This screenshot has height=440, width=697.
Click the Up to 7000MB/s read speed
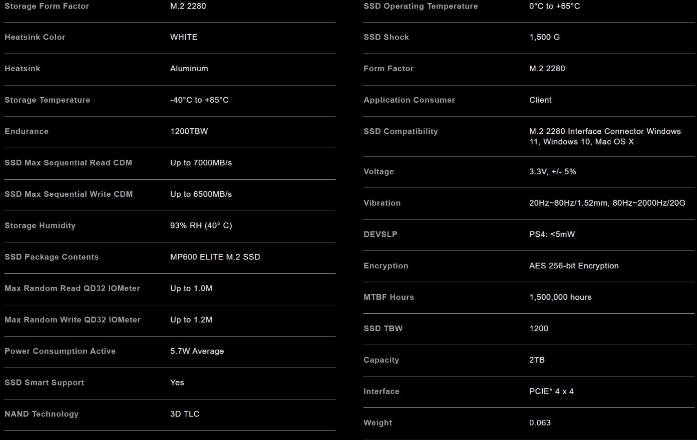pos(201,163)
